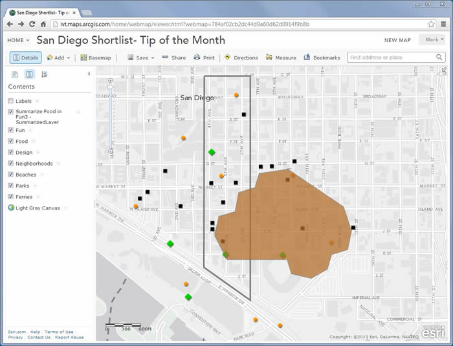
Task: Click the zoom slider track
Action: tap(111, 118)
